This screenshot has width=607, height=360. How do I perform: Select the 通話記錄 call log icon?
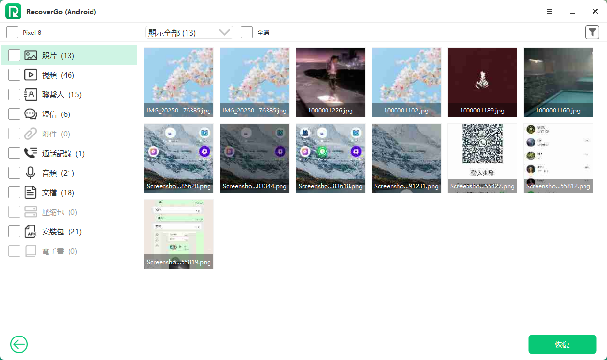pyautogui.click(x=31, y=153)
